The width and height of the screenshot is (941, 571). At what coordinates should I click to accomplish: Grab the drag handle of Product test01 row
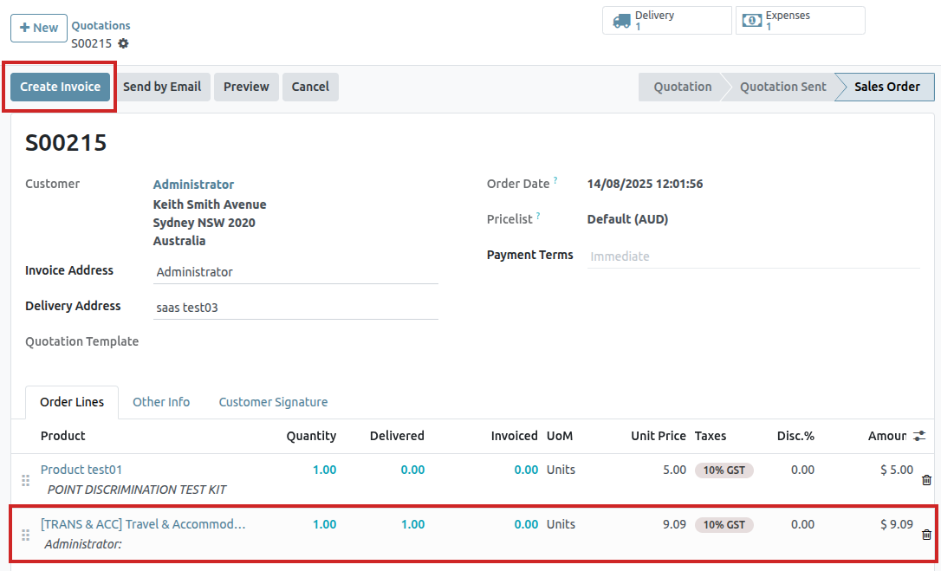[x=25, y=480]
